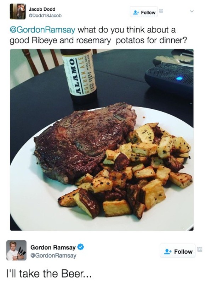This screenshot has height=285, width=206.
Task: Click the add-person icon in Ramsay's Follow button
Action: click(x=167, y=252)
